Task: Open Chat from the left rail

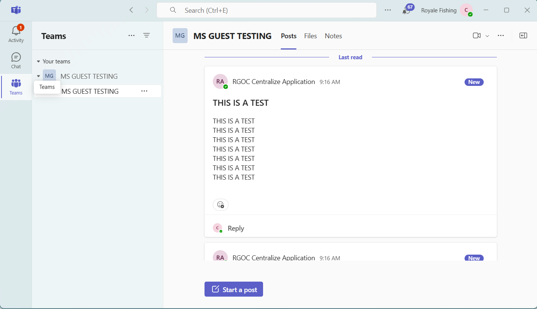Action: coord(16,60)
